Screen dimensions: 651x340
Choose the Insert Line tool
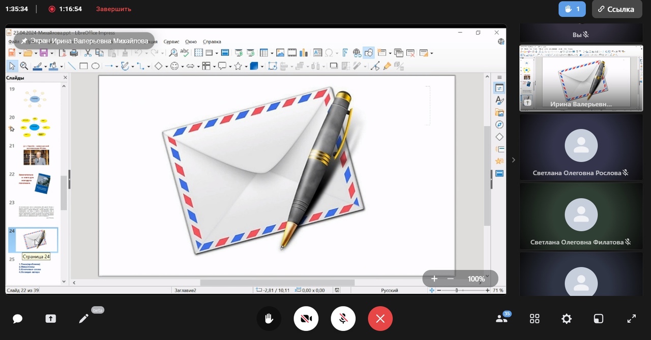pyautogui.click(x=72, y=66)
